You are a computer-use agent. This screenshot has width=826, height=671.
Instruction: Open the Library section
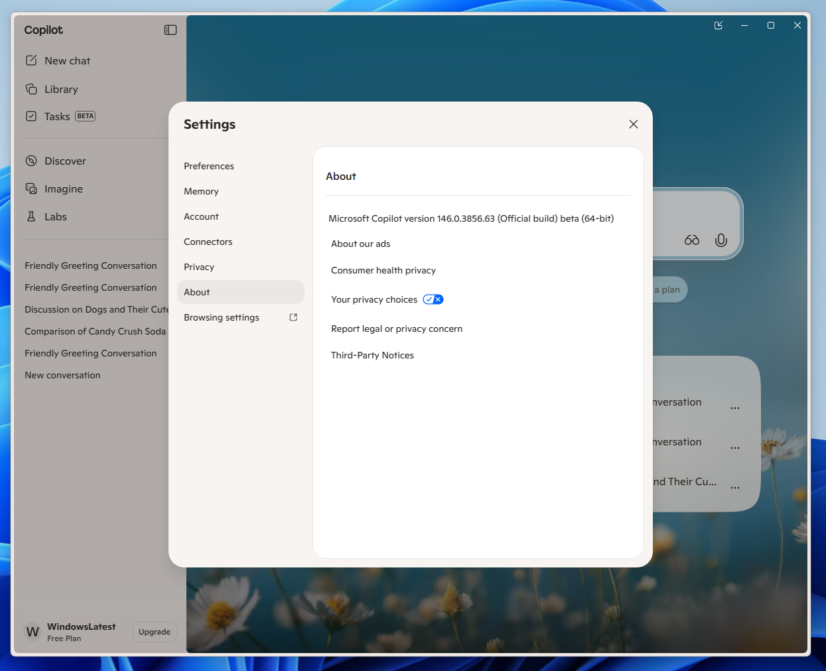coord(62,89)
